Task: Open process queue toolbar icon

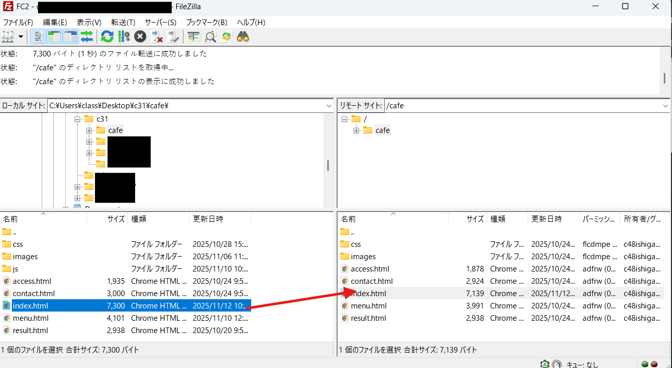Action: [x=124, y=36]
